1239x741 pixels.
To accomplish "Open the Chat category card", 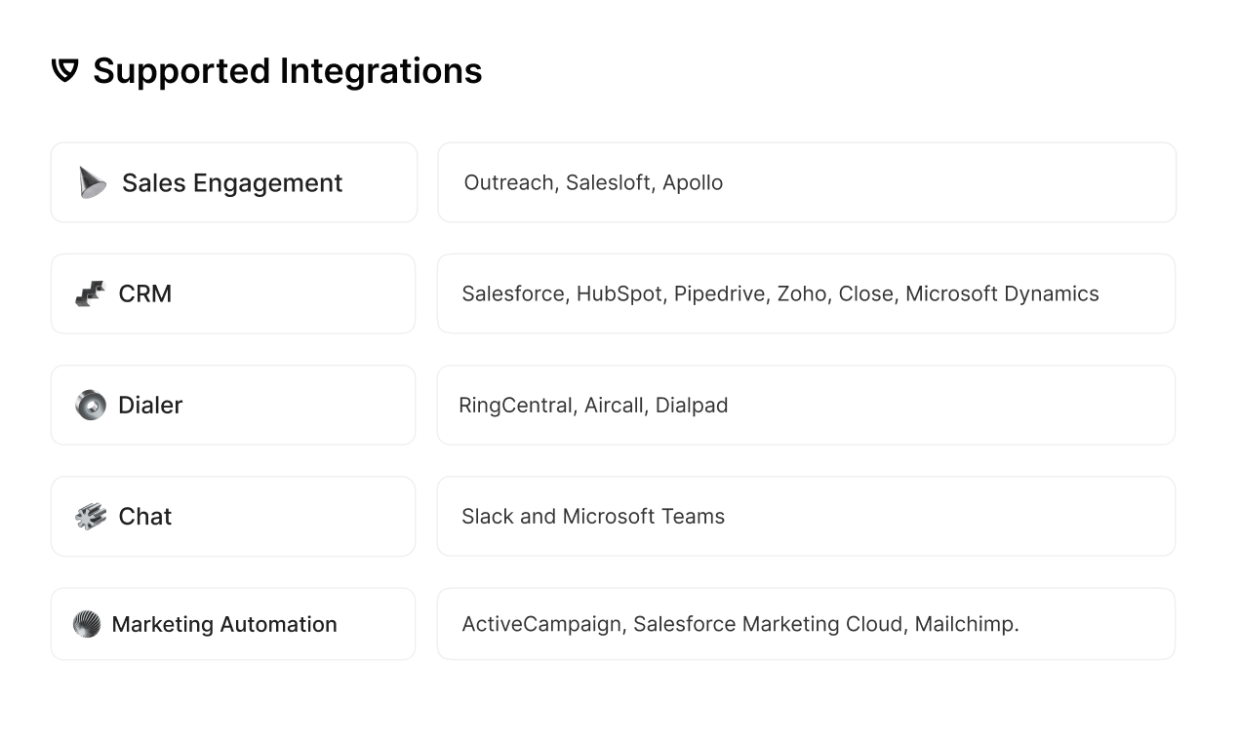I will 233,516.
